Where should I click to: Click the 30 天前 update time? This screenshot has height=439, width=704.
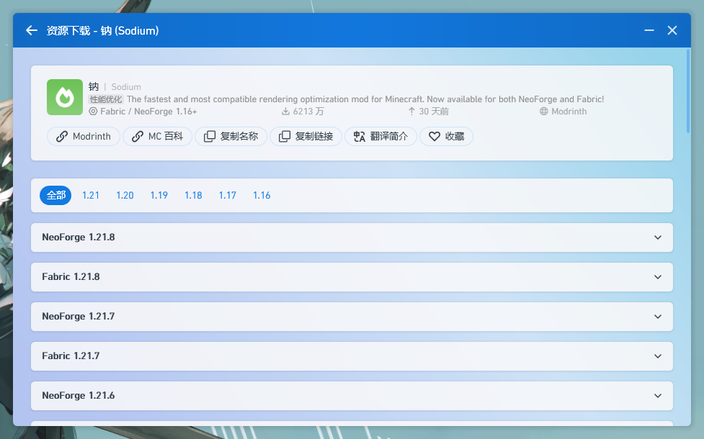click(x=429, y=112)
